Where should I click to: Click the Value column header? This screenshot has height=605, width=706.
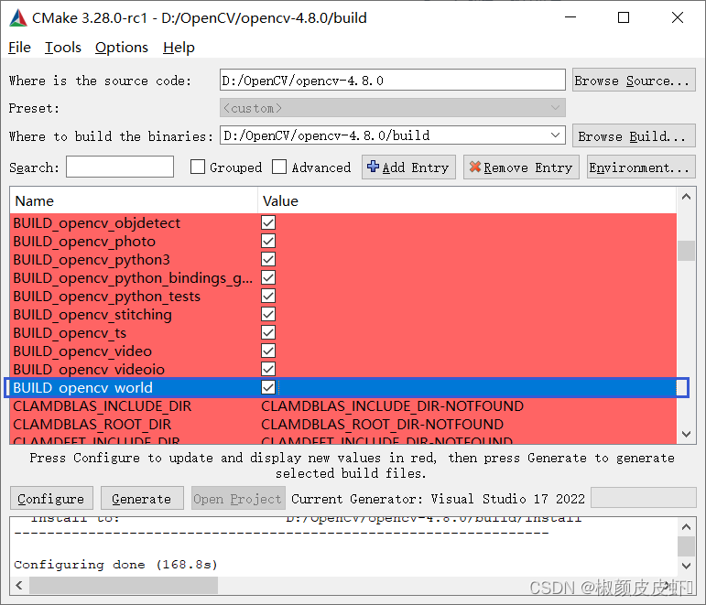pyautogui.click(x=467, y=200)
